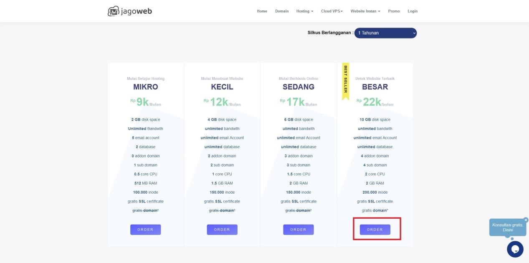Click the Konsultasi gratis Disini prompt
This screenshot has height=263, width=529.
pos(508,227)
